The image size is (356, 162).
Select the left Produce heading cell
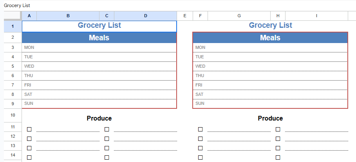coord(99,118)
